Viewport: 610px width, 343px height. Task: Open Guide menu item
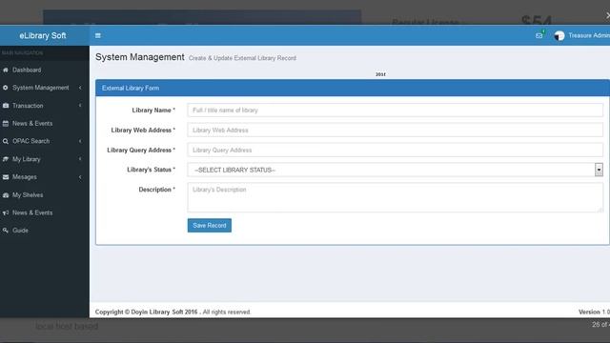pyautogui.click(x=20, y=231)
